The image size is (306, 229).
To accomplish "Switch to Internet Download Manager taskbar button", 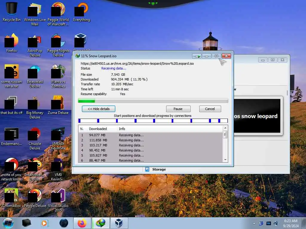I will pos(100,223).
